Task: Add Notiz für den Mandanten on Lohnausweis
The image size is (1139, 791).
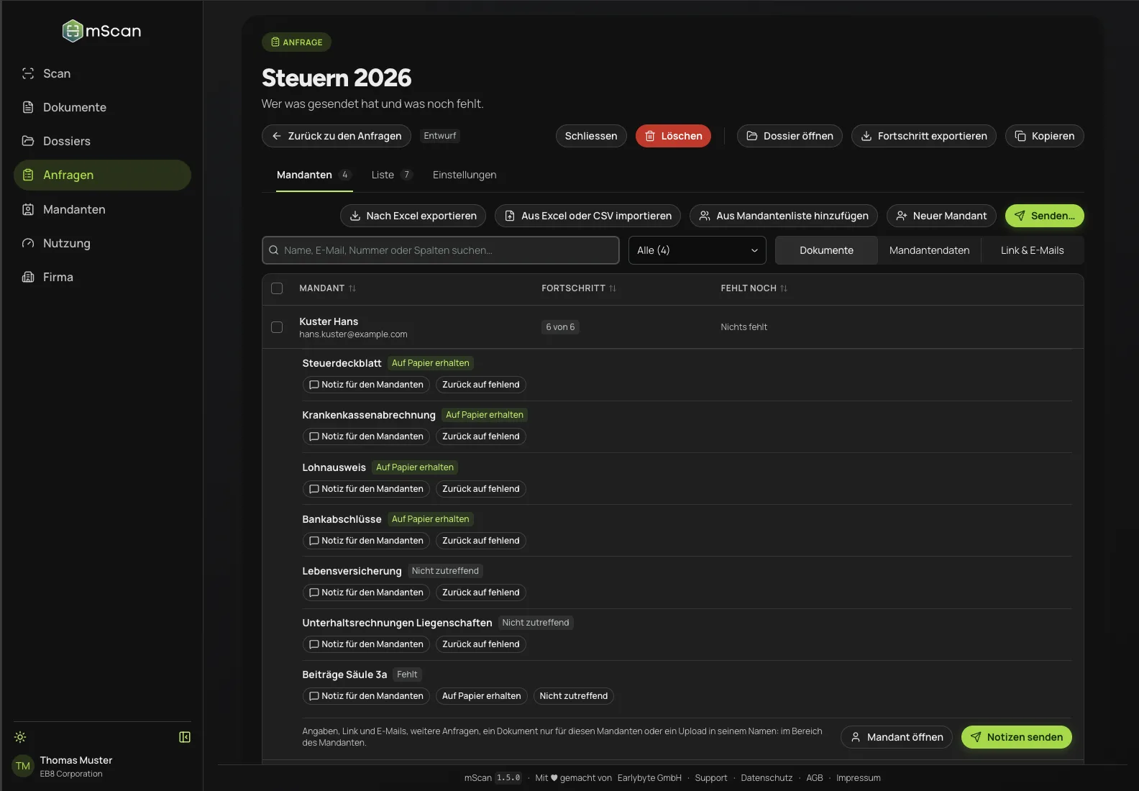Action: [x=366, y=489]
